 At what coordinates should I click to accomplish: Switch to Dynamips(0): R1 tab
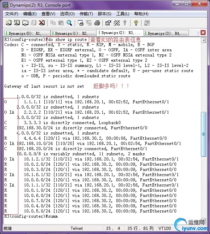pos(27,33)
